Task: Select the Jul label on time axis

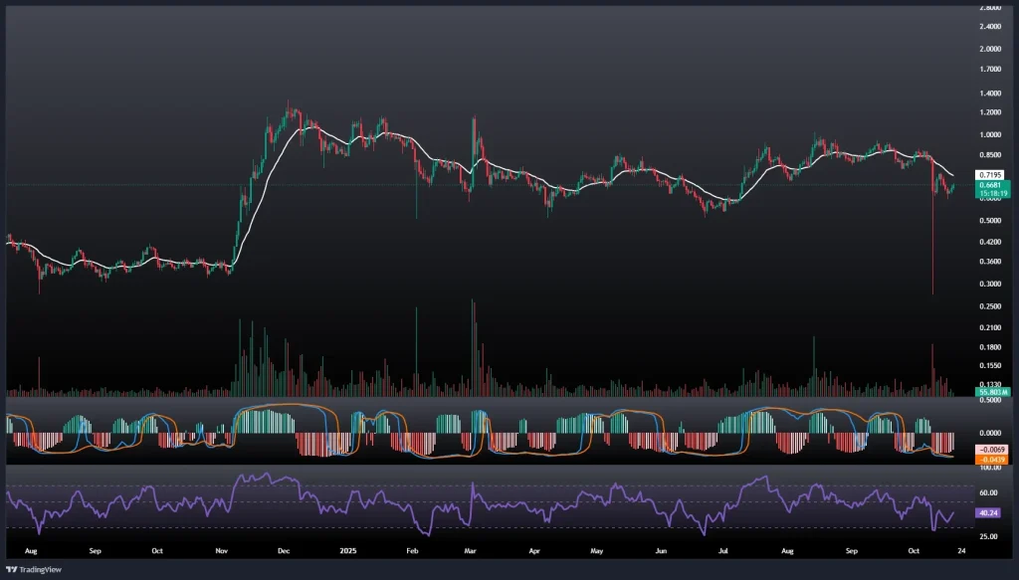Action: [x=723, y=549]
